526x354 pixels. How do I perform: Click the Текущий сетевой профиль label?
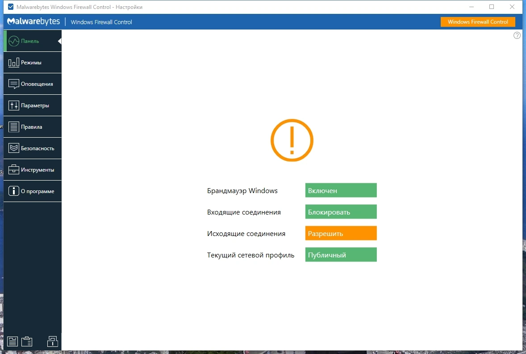coord(250,255)
